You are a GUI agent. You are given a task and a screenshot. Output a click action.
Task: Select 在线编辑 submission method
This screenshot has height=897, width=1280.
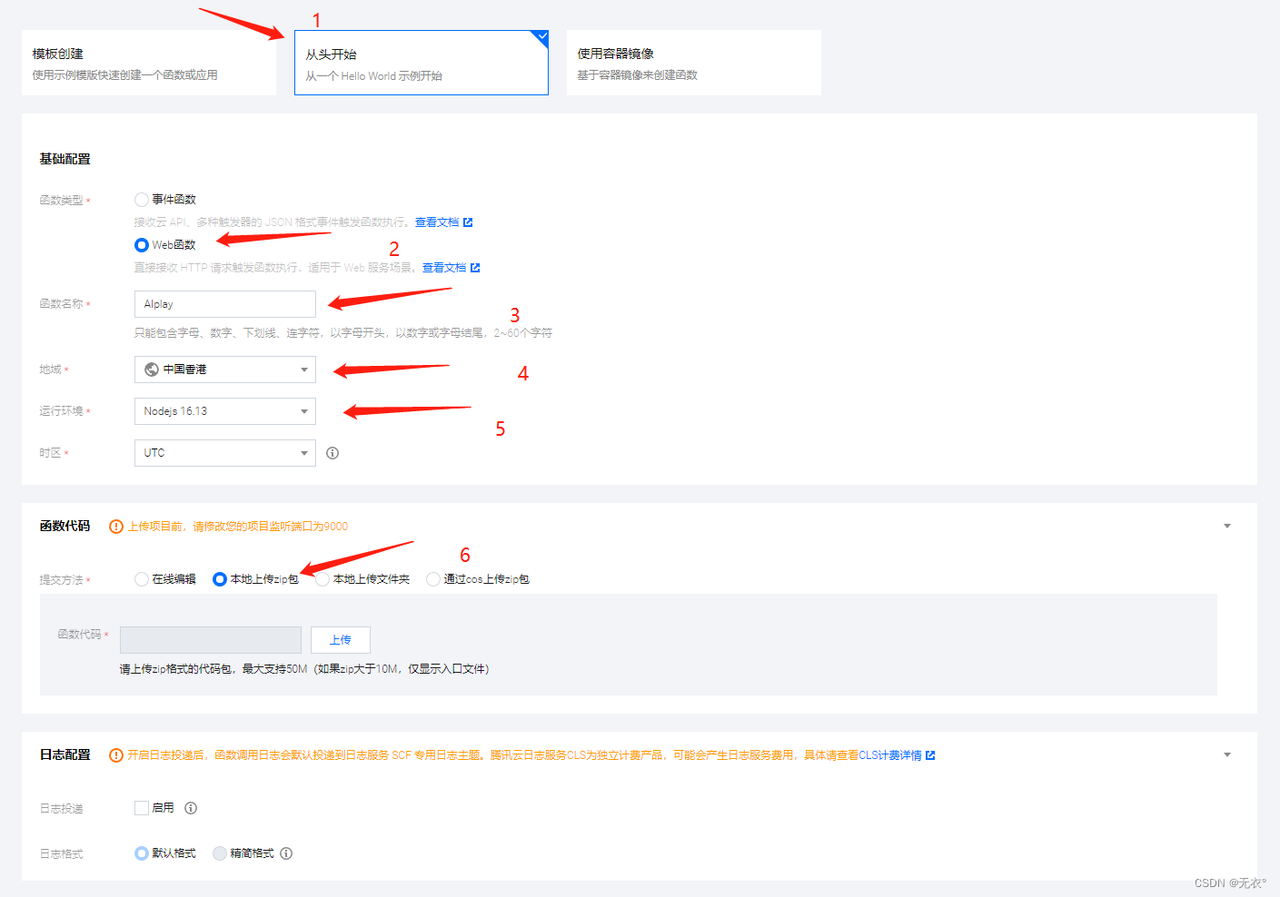point(142,579)
